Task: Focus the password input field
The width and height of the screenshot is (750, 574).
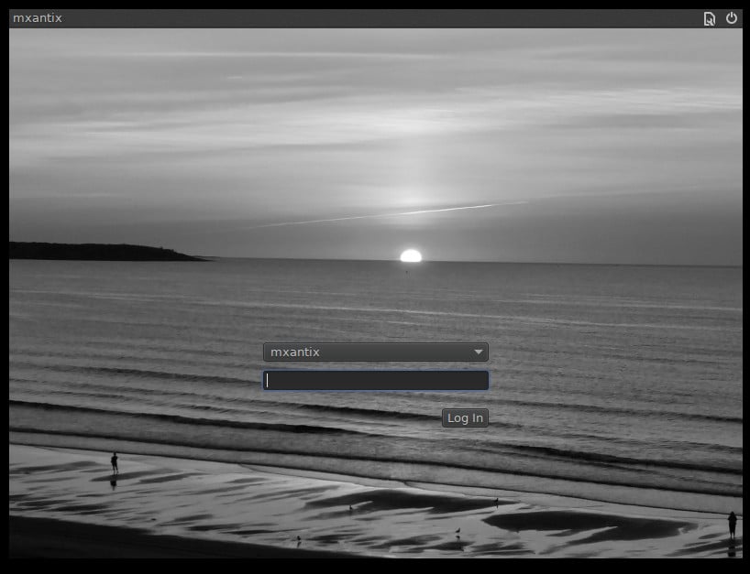Action: tap(376, 380)
